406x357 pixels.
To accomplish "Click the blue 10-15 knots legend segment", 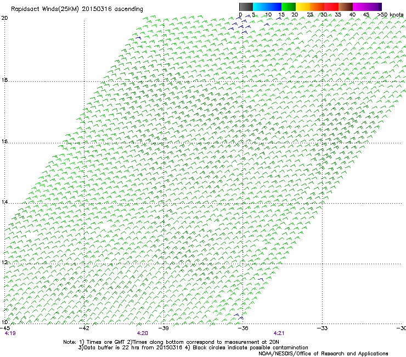I will click(274, 7).
